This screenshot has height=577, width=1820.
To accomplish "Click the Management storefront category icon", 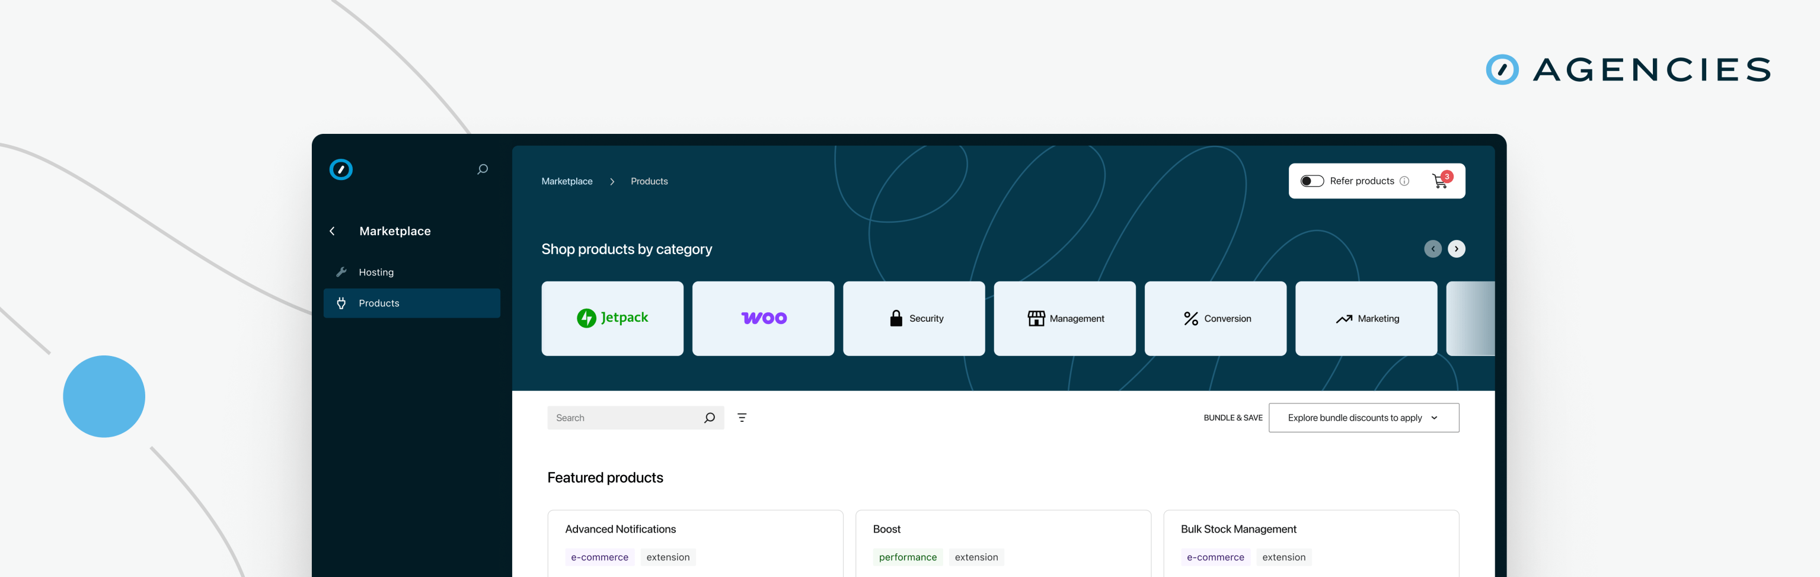I will click(x=1036, y=318).
